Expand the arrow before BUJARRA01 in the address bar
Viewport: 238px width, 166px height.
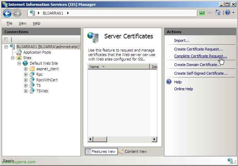pos(39,13)
